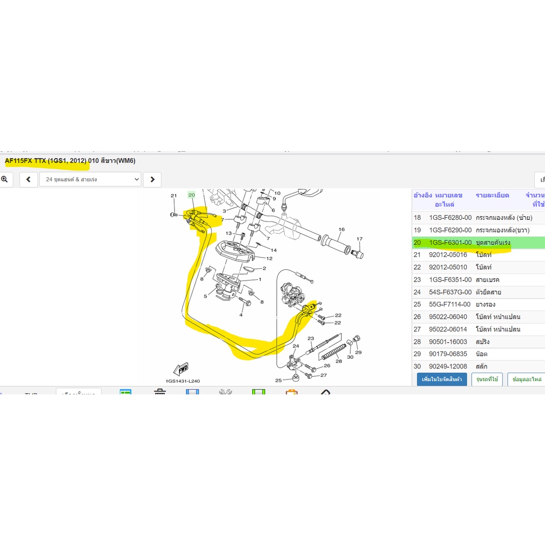The image size is (545, 545).
Task: Go to next diagram with right arrow
Action: [152, 179]
